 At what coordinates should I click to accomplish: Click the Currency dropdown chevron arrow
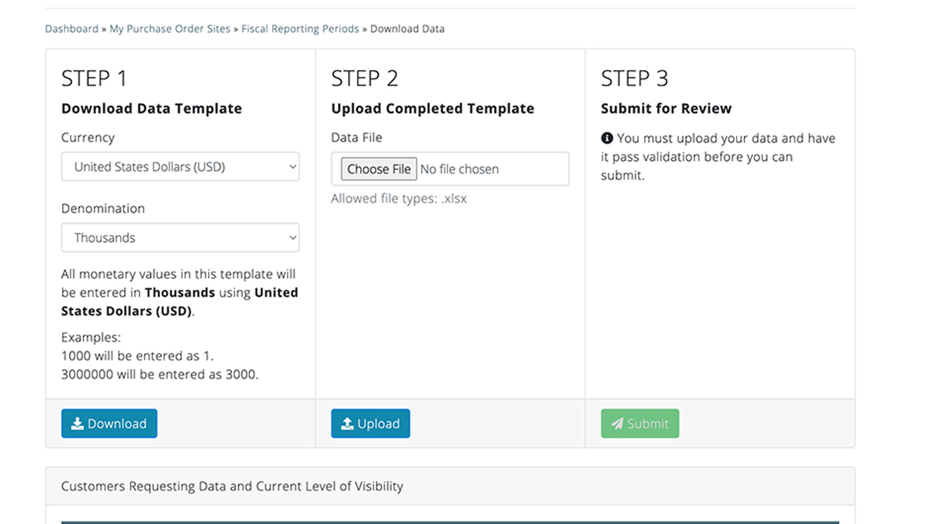[292, 167]
